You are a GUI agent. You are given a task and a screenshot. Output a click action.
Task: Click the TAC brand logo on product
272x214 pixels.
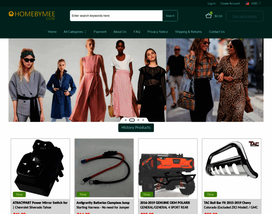(x=254, y=144)
